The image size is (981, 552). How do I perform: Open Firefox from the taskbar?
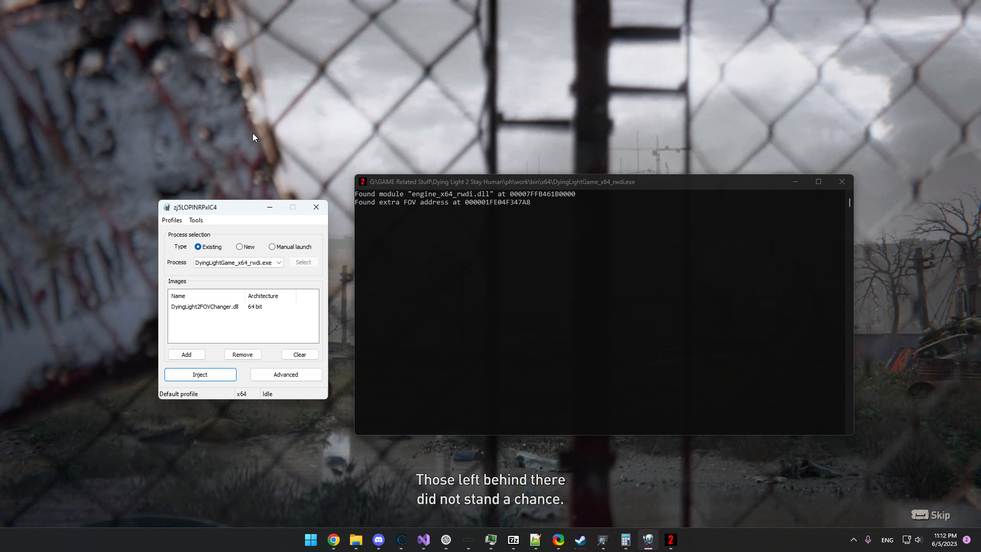pos(558,540)
